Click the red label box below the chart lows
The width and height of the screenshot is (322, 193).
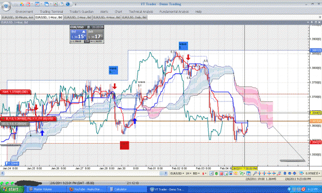(x=125, y=145)
